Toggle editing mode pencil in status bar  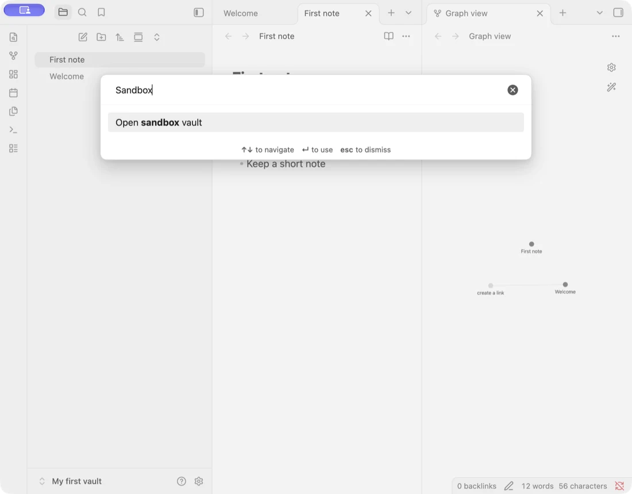click(508, 486)
